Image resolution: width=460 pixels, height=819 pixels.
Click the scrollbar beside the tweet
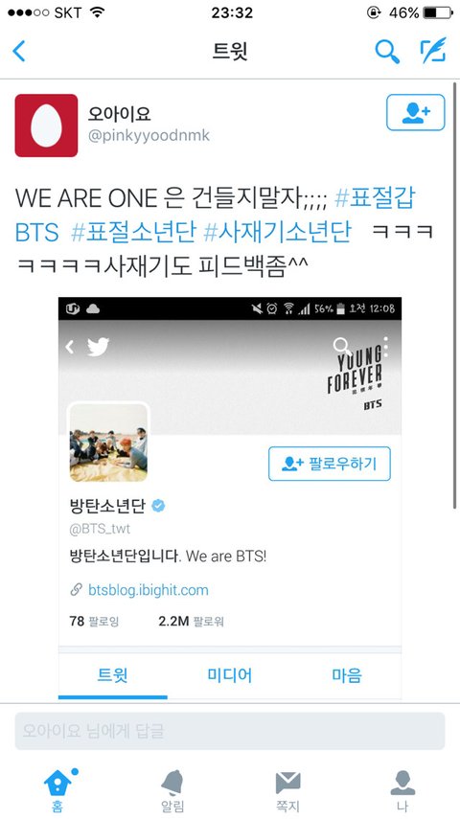pyautogui.click(x=455, y=295)
